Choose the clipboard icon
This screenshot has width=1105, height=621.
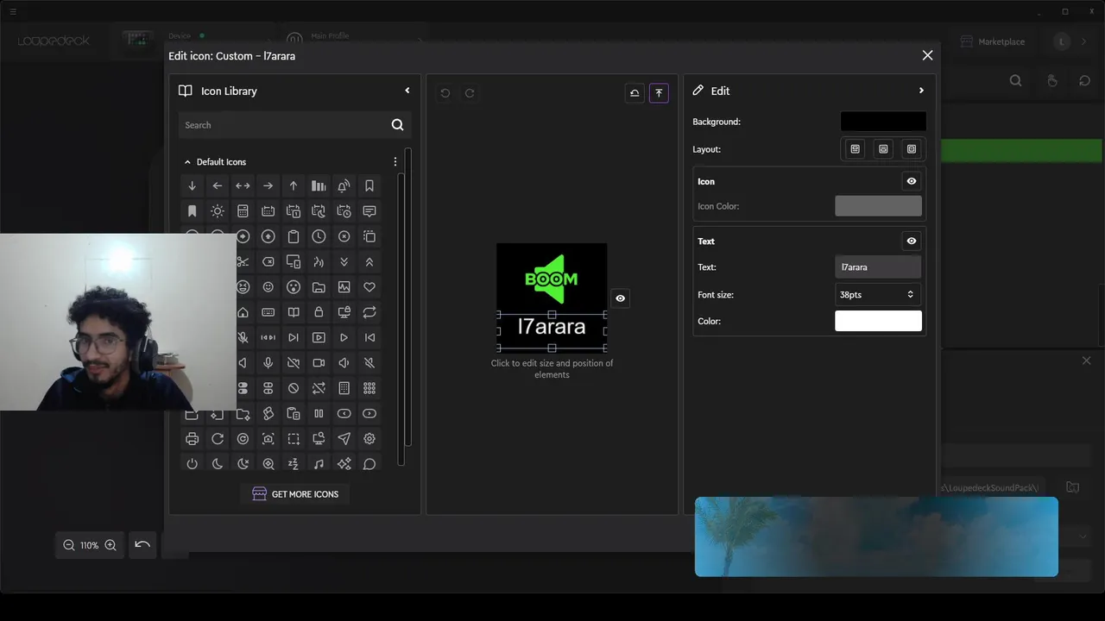(x=294, y=236)
